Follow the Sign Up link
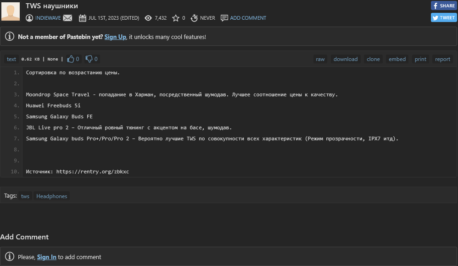The height and width of the screenshot is (266, 458). (x=115, y=37)
